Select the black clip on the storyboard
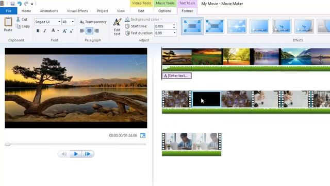 click(206, 99)
